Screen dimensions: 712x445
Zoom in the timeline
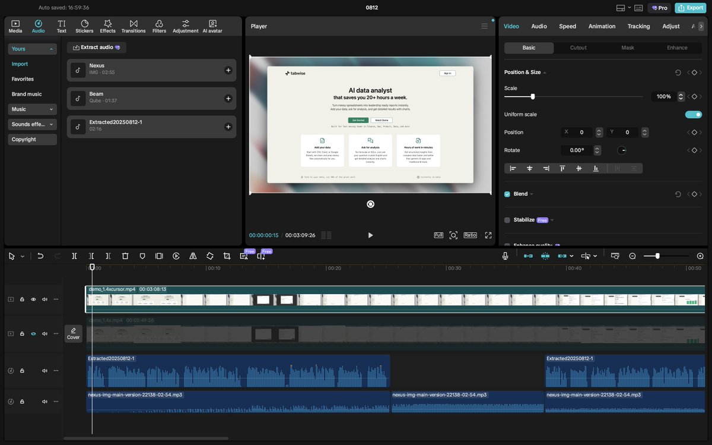click(x=700, y=256)
